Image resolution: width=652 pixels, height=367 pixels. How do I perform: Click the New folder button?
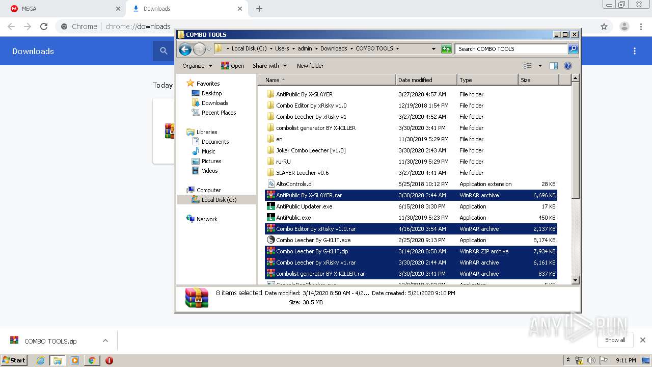coord(310,66)
